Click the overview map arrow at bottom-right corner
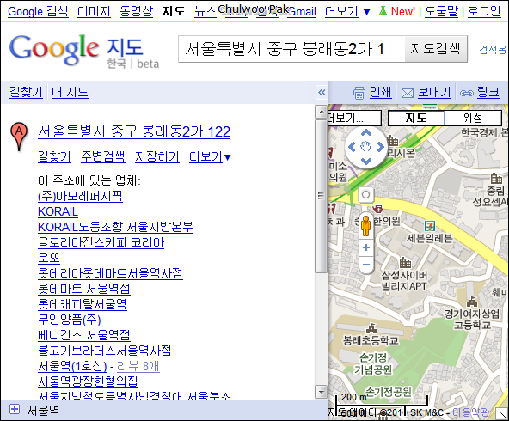Screen dimensions: 509x421 [x=501, y=414]
